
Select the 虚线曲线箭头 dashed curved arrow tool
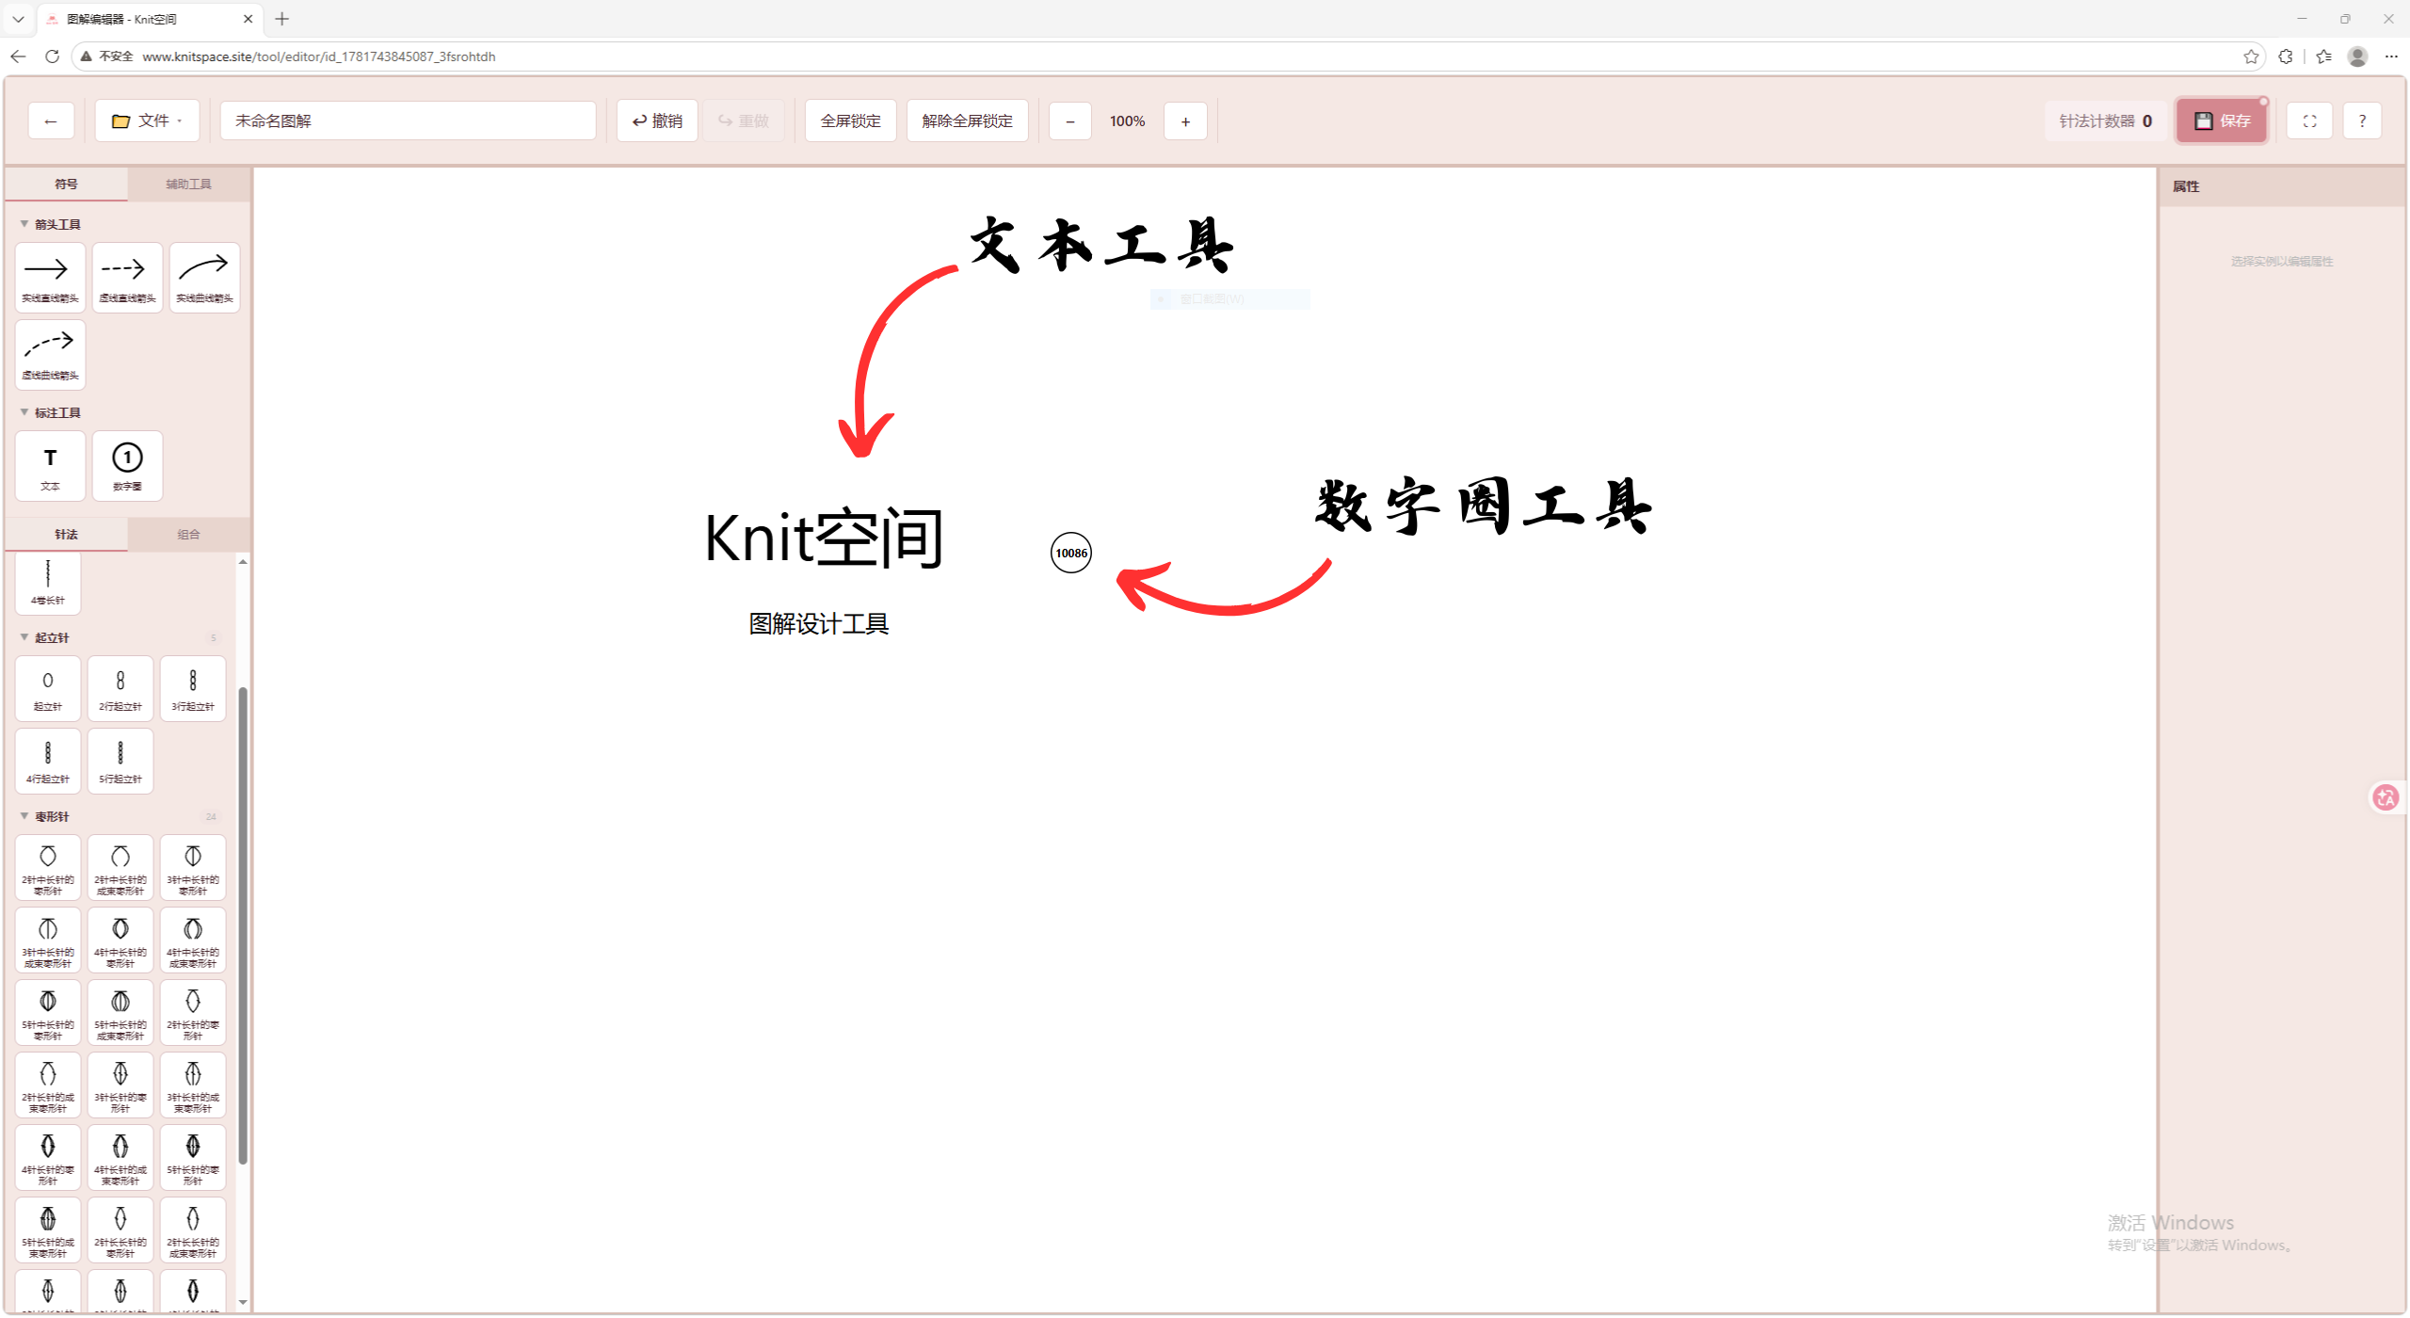click(x=50, y=354)
